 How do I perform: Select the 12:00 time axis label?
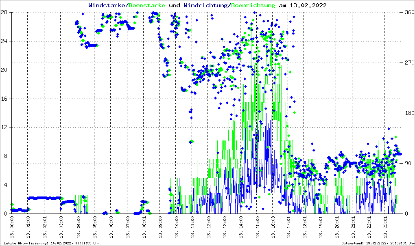click(207, 227)
